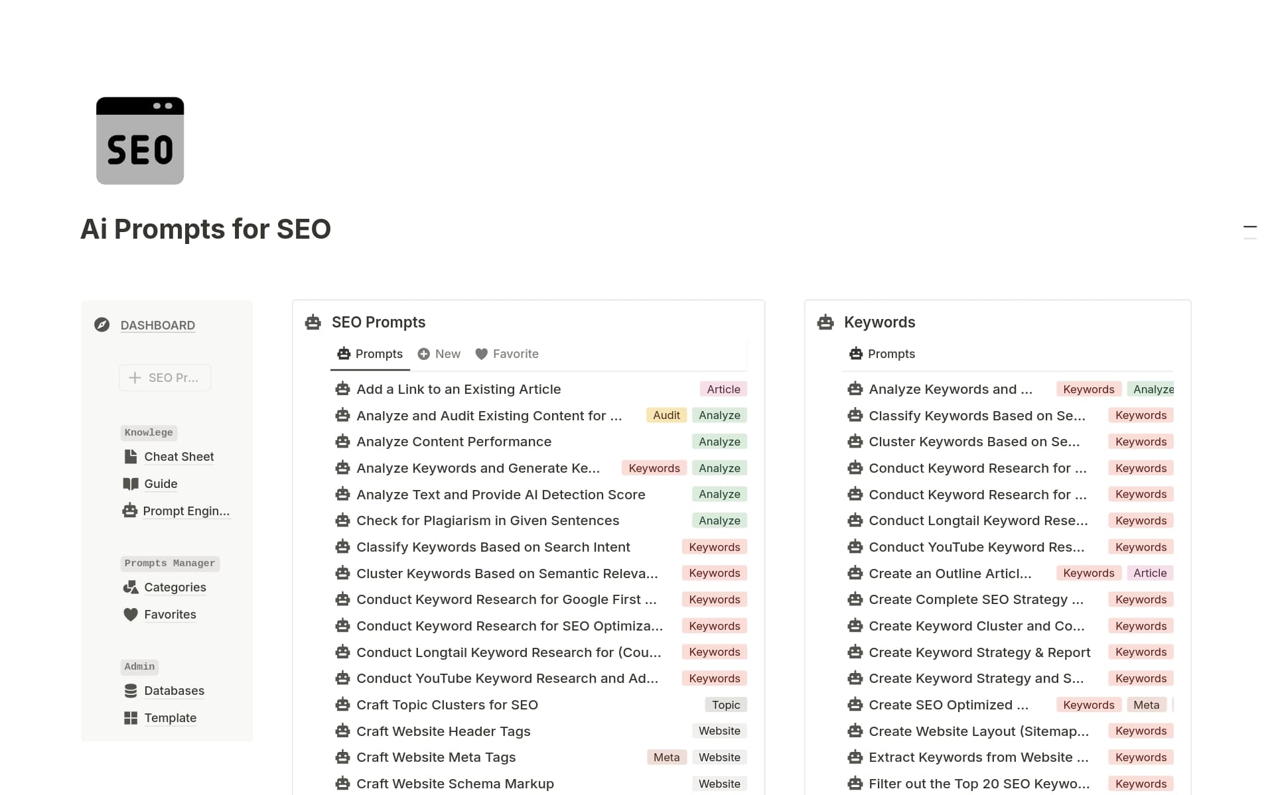
Task: Collapse the page using the minus control
Action: click(x=1250, y=227)
